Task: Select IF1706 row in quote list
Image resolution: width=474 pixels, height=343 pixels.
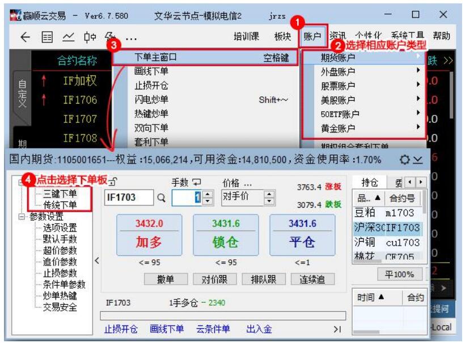Action: 80,100
